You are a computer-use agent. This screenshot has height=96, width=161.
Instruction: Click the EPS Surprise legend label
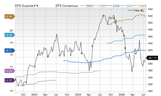coord(24,6)
